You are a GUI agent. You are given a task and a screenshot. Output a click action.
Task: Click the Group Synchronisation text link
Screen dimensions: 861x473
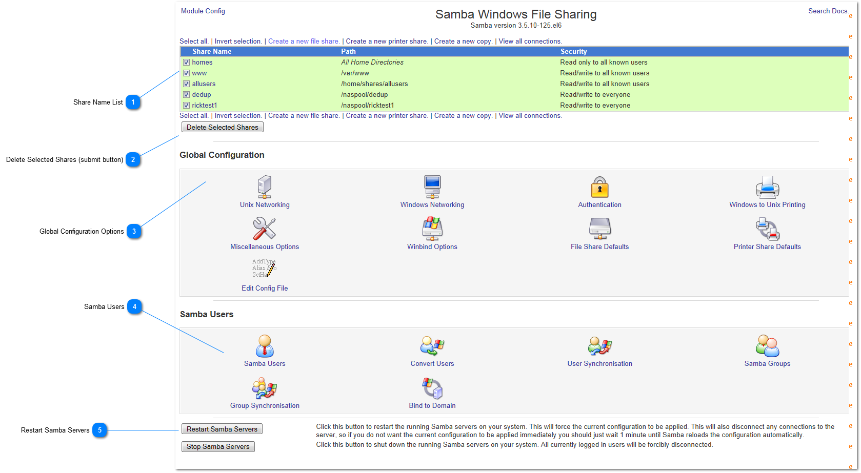265,405
